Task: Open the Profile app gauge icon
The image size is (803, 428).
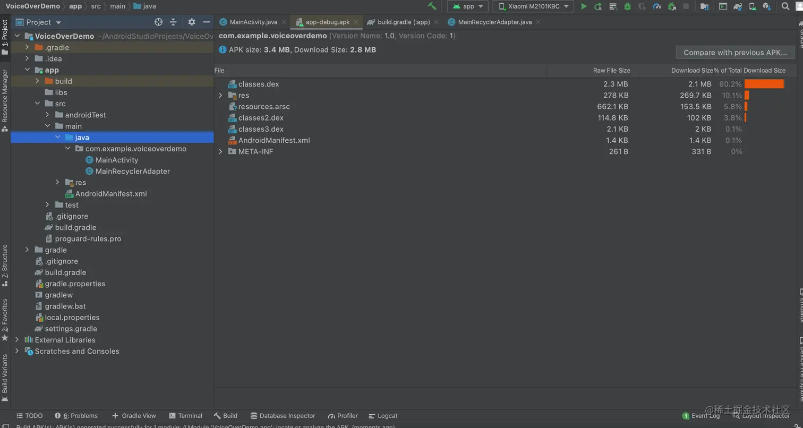Action: click(657, 6)
